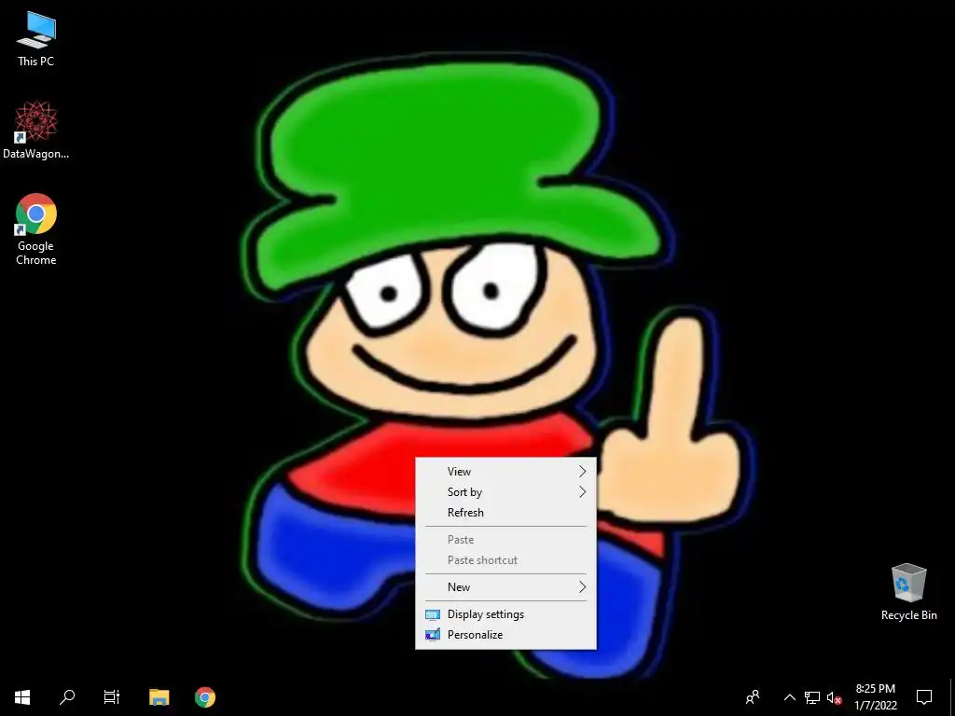The width and height of the screenshot is (955, 716).
Task: Open network status tray icon
Action: coord(812,697)
